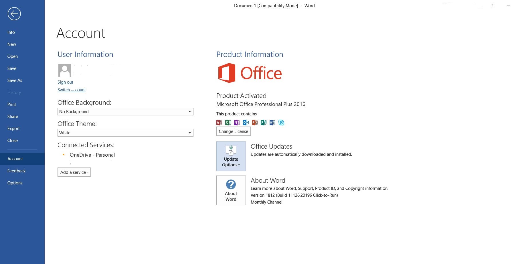
Task: Open the Share sidebar item
Action: tap(22, 117)
